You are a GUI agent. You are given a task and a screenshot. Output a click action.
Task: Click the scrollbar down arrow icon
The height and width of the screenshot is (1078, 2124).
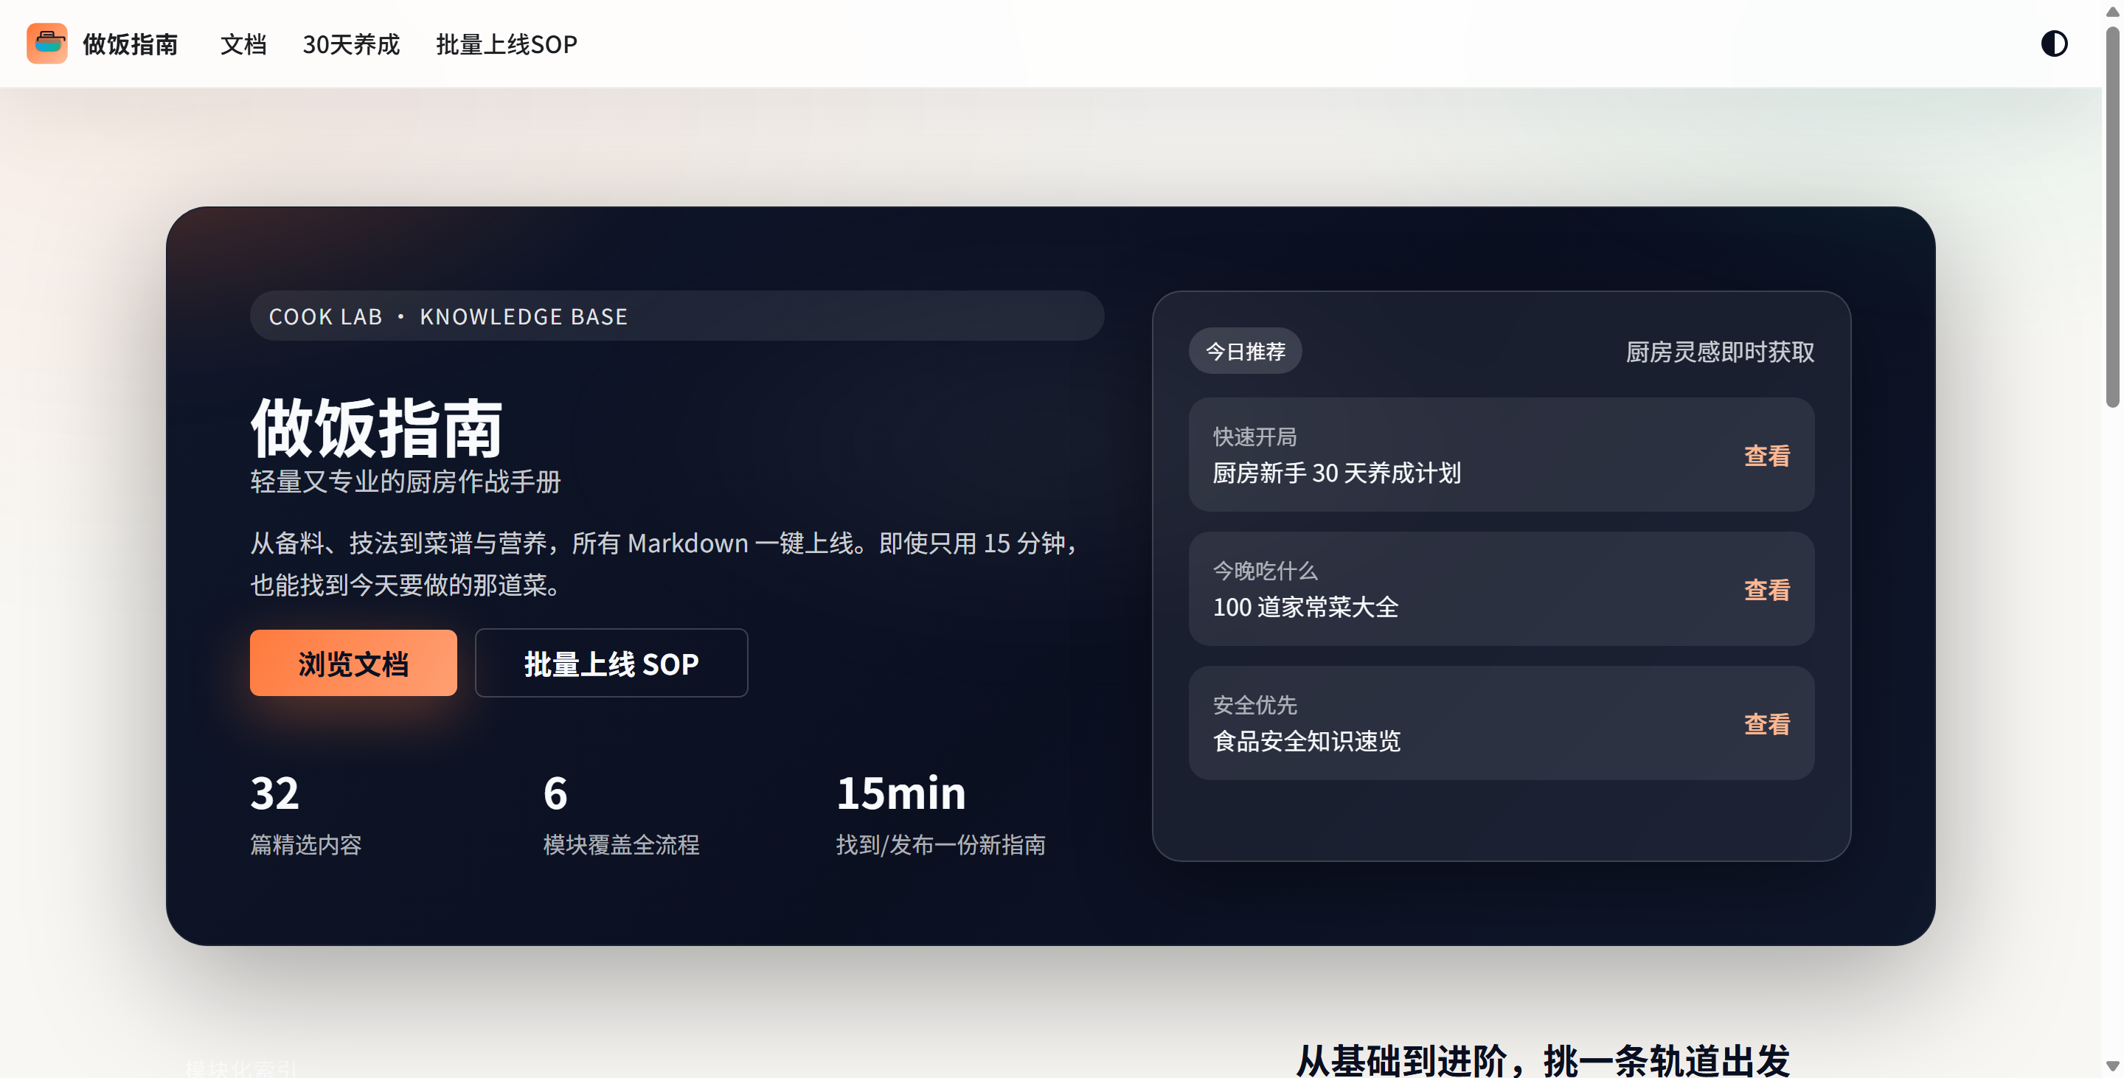tap(2114, 1066)
